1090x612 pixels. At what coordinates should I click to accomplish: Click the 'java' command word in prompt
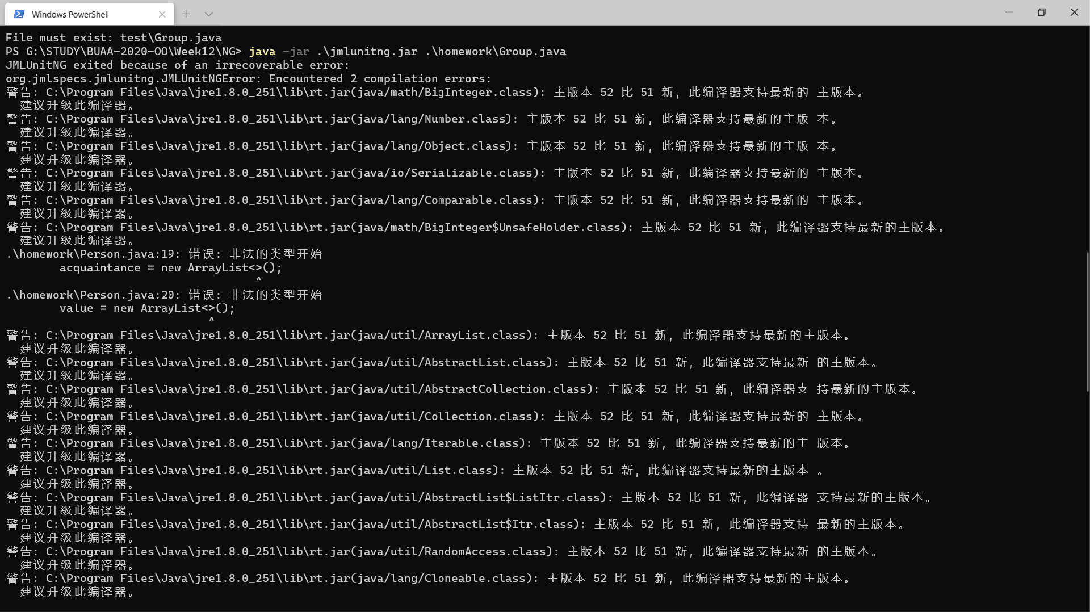point(262,52)
